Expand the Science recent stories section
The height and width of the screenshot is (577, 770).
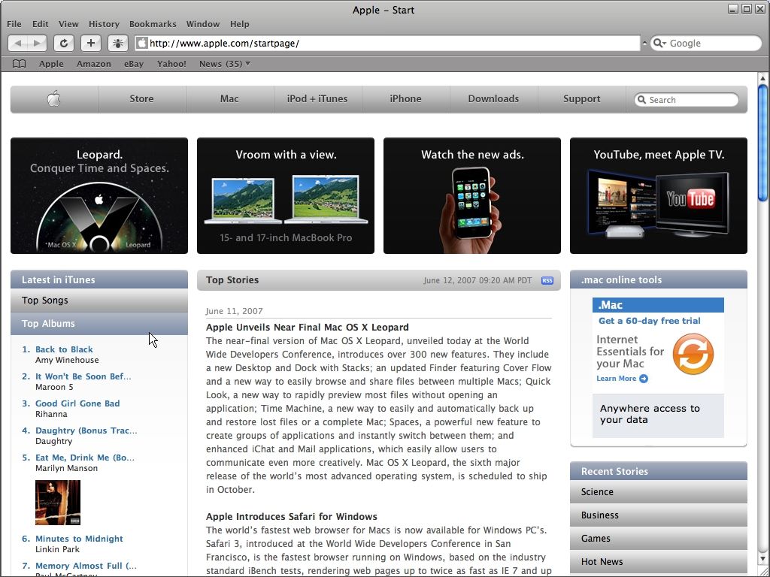[658, 492]
